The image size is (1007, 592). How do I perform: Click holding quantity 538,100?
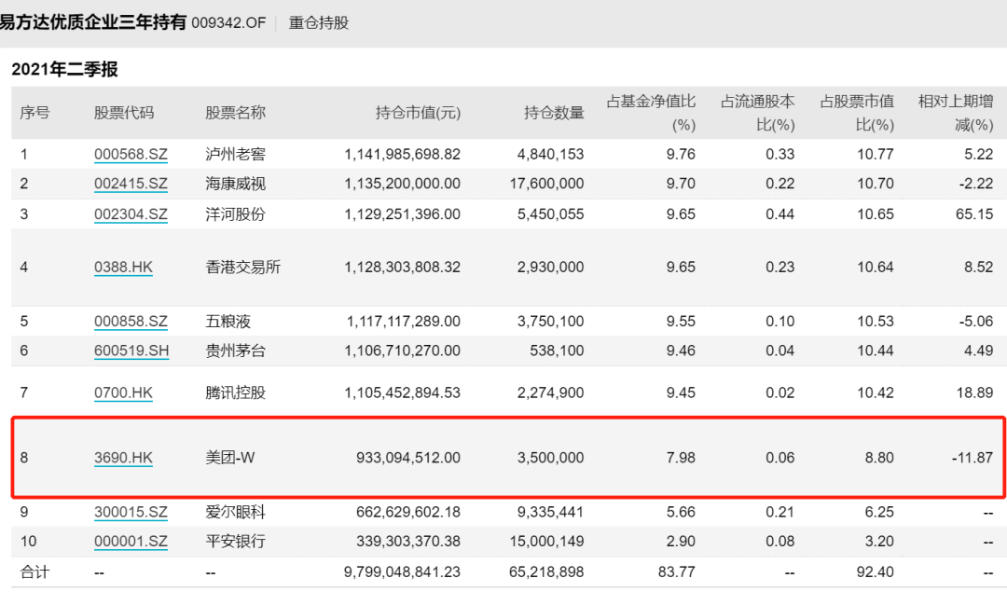[x=557, y=351]
